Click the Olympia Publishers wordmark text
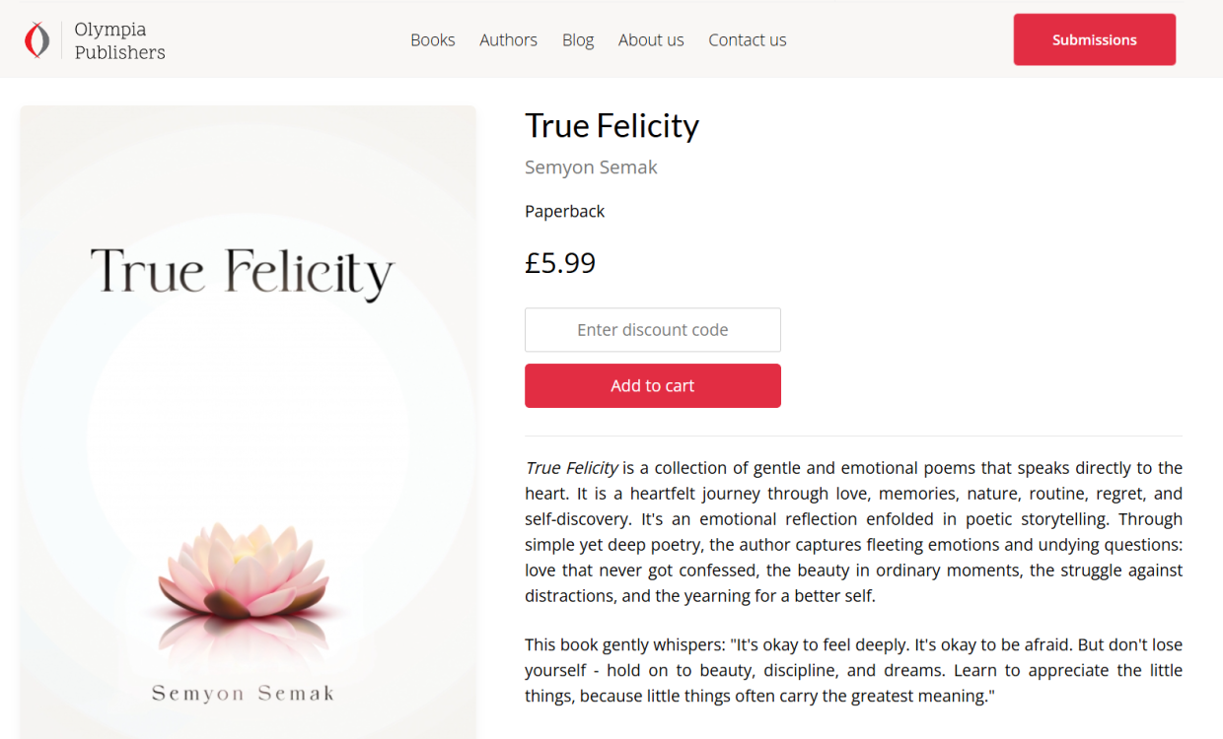Viewport: 1223px width, 739px height. tap(119, 40)
